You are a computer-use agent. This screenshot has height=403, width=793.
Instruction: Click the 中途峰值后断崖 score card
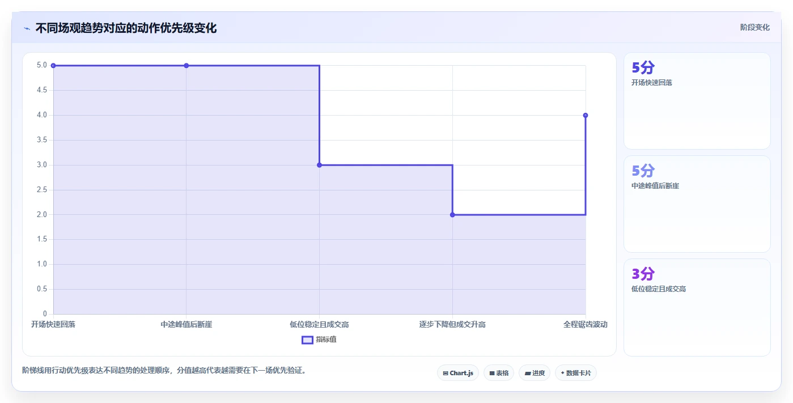697,204
